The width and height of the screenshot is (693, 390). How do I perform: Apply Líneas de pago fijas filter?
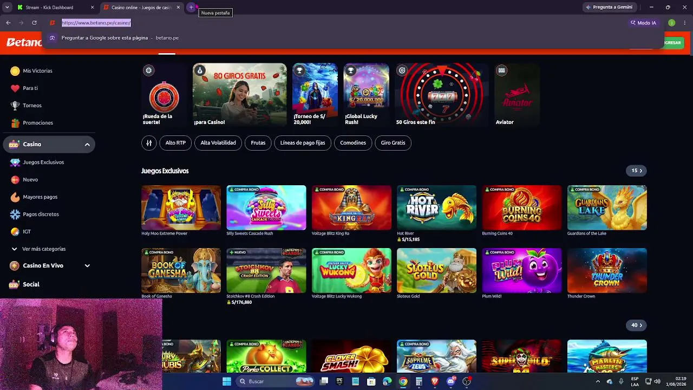coord(303,143)
